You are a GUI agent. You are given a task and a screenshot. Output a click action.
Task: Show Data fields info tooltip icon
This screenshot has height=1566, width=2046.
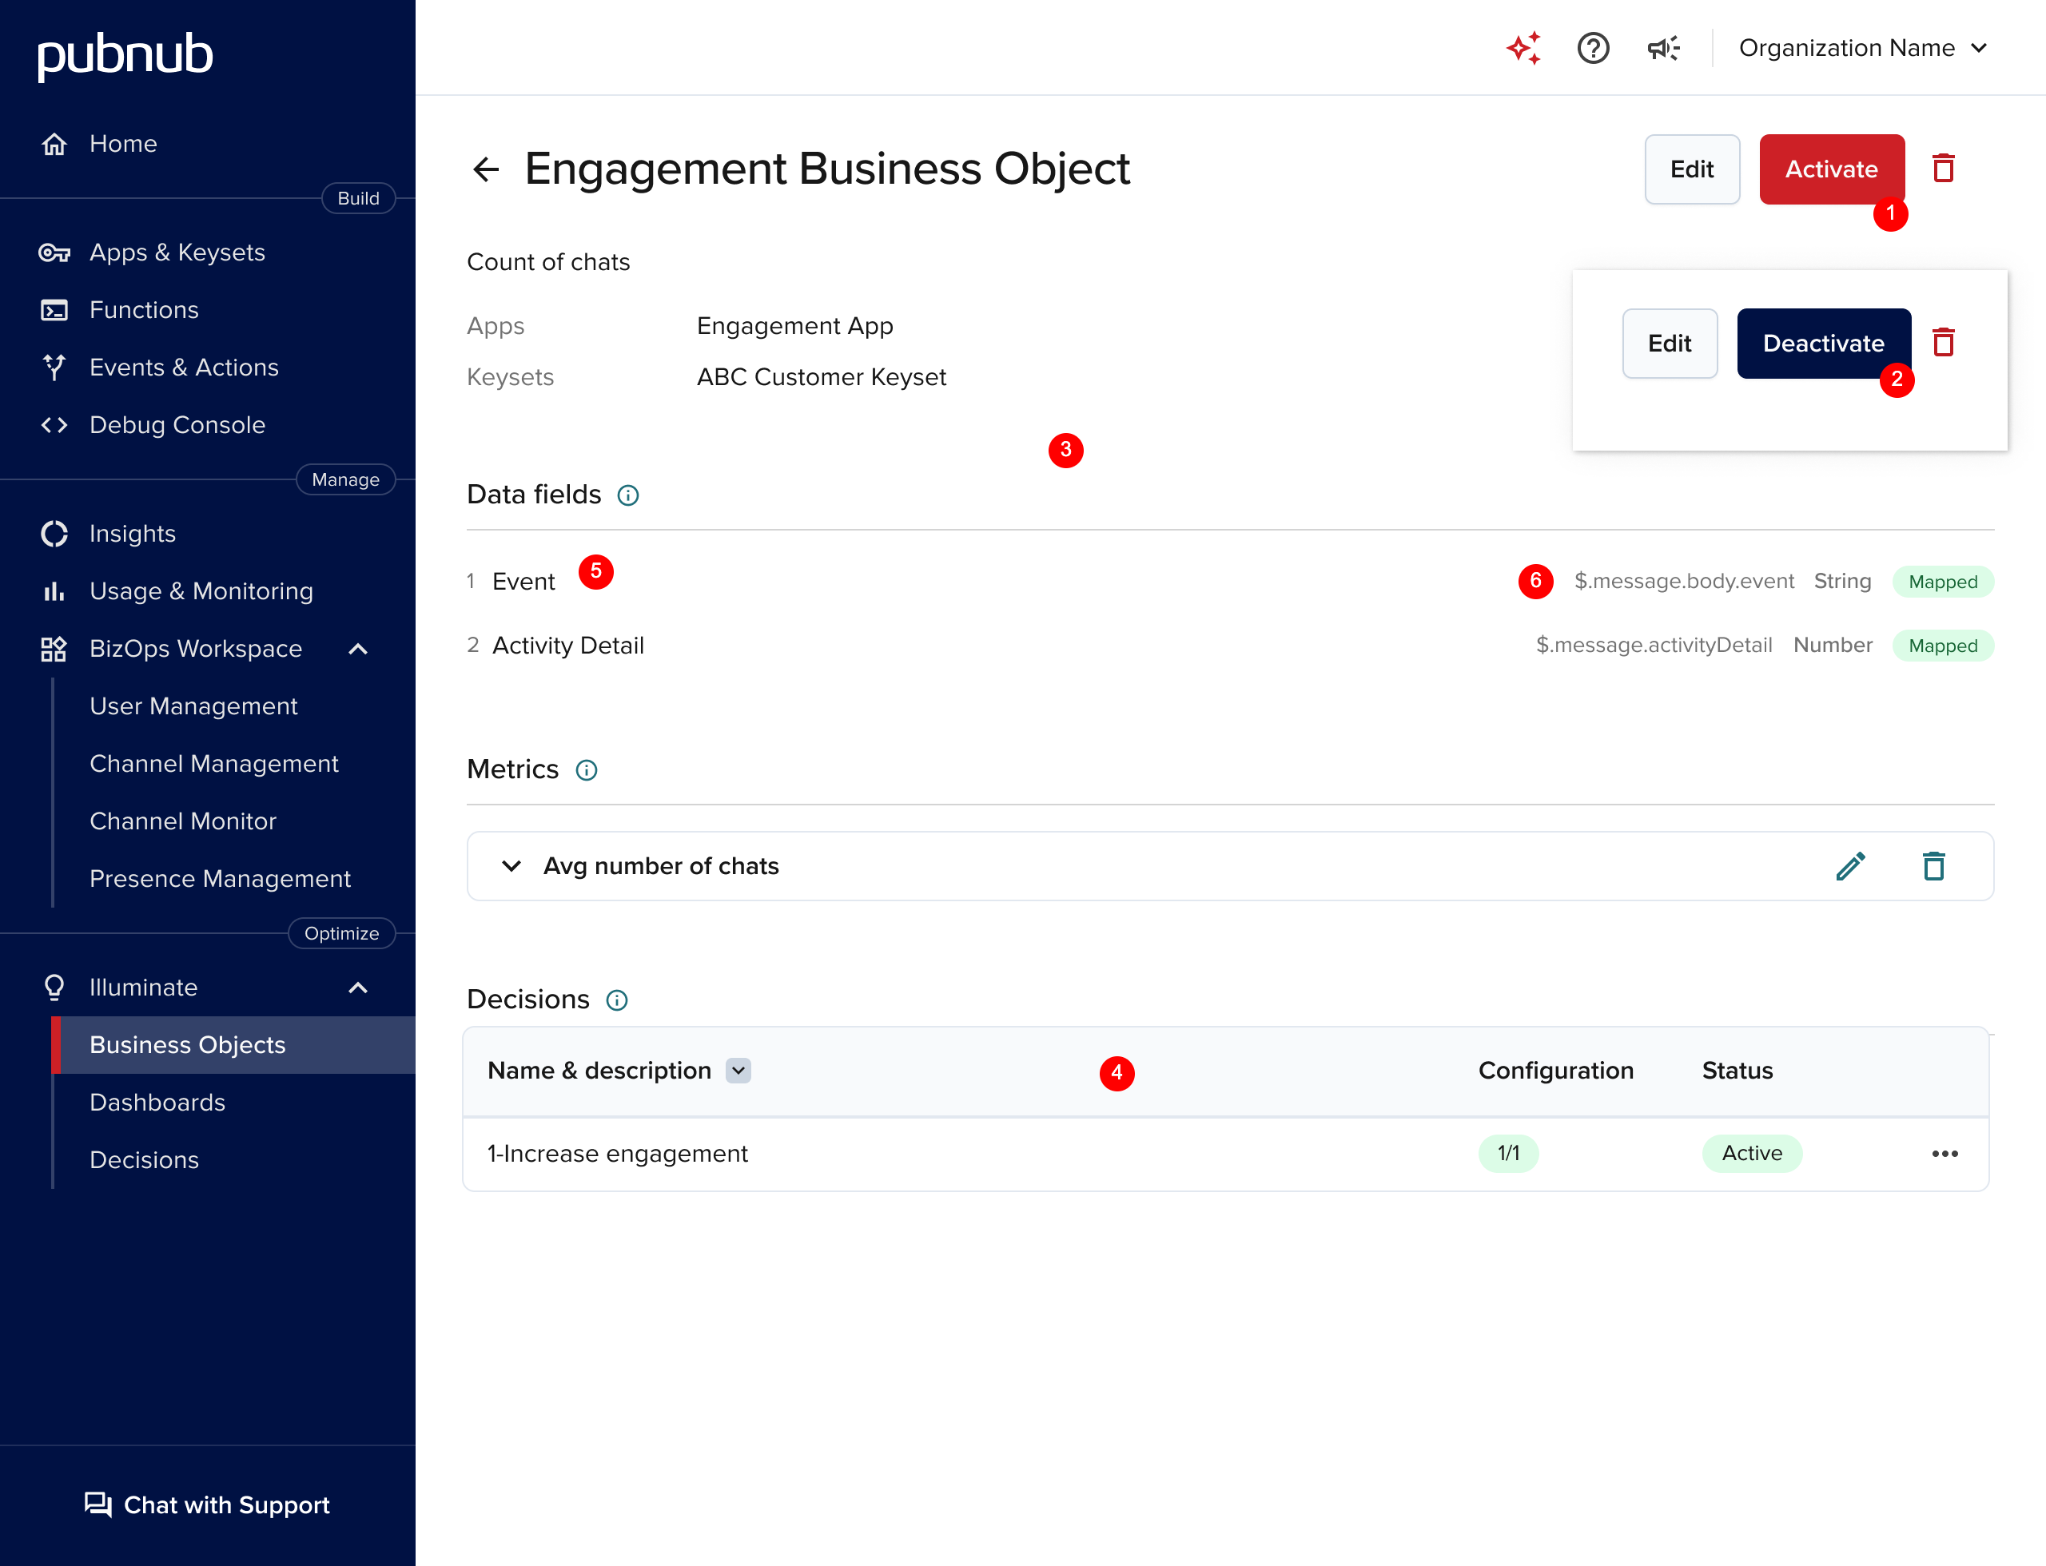point(627,495)
